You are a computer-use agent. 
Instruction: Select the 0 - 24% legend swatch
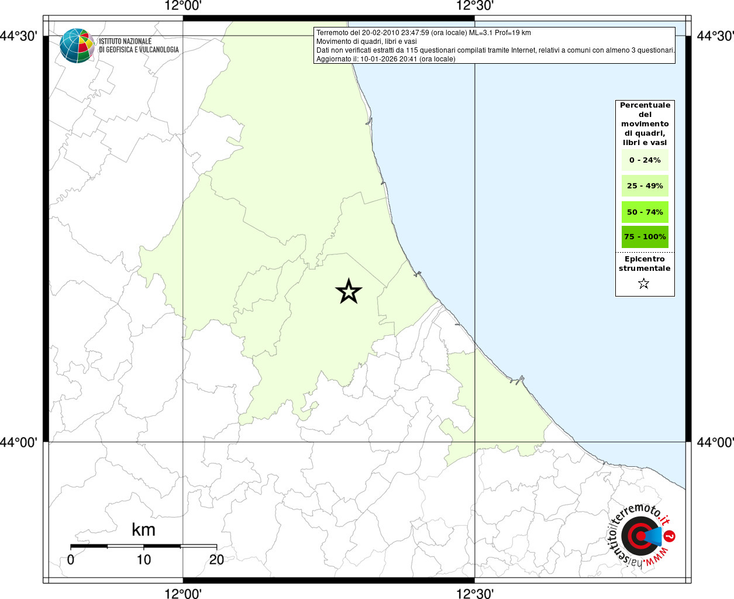645,160
